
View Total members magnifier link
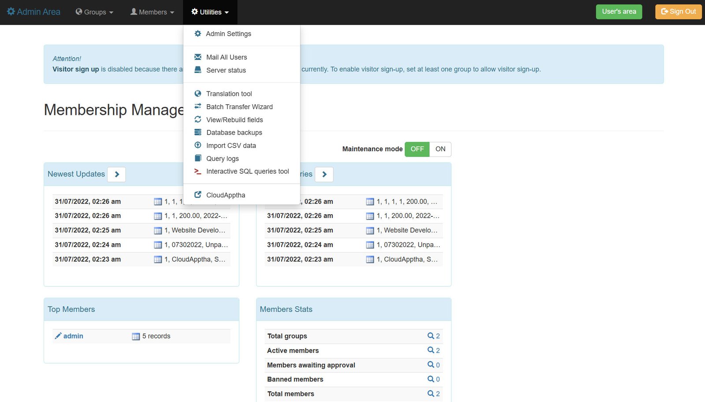point(434,394)
